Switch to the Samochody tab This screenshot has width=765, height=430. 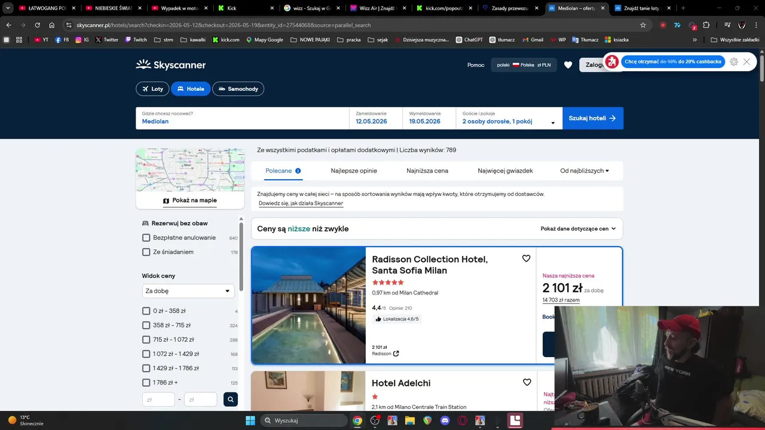[238, 89]
